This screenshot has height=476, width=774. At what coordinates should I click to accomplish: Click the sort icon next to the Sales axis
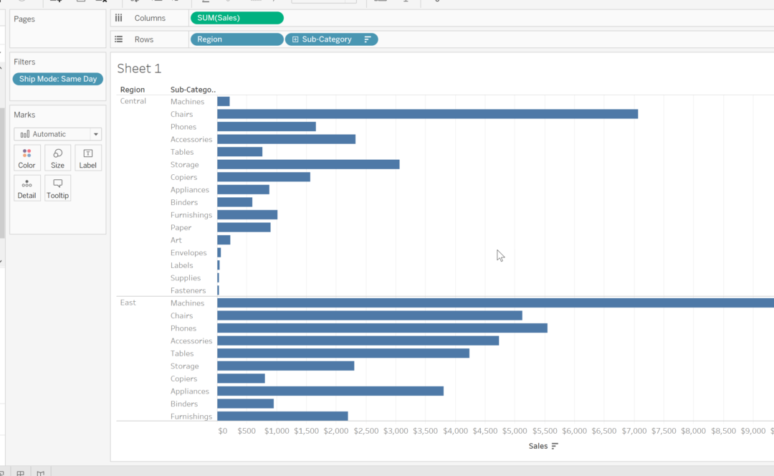(553, 445)
